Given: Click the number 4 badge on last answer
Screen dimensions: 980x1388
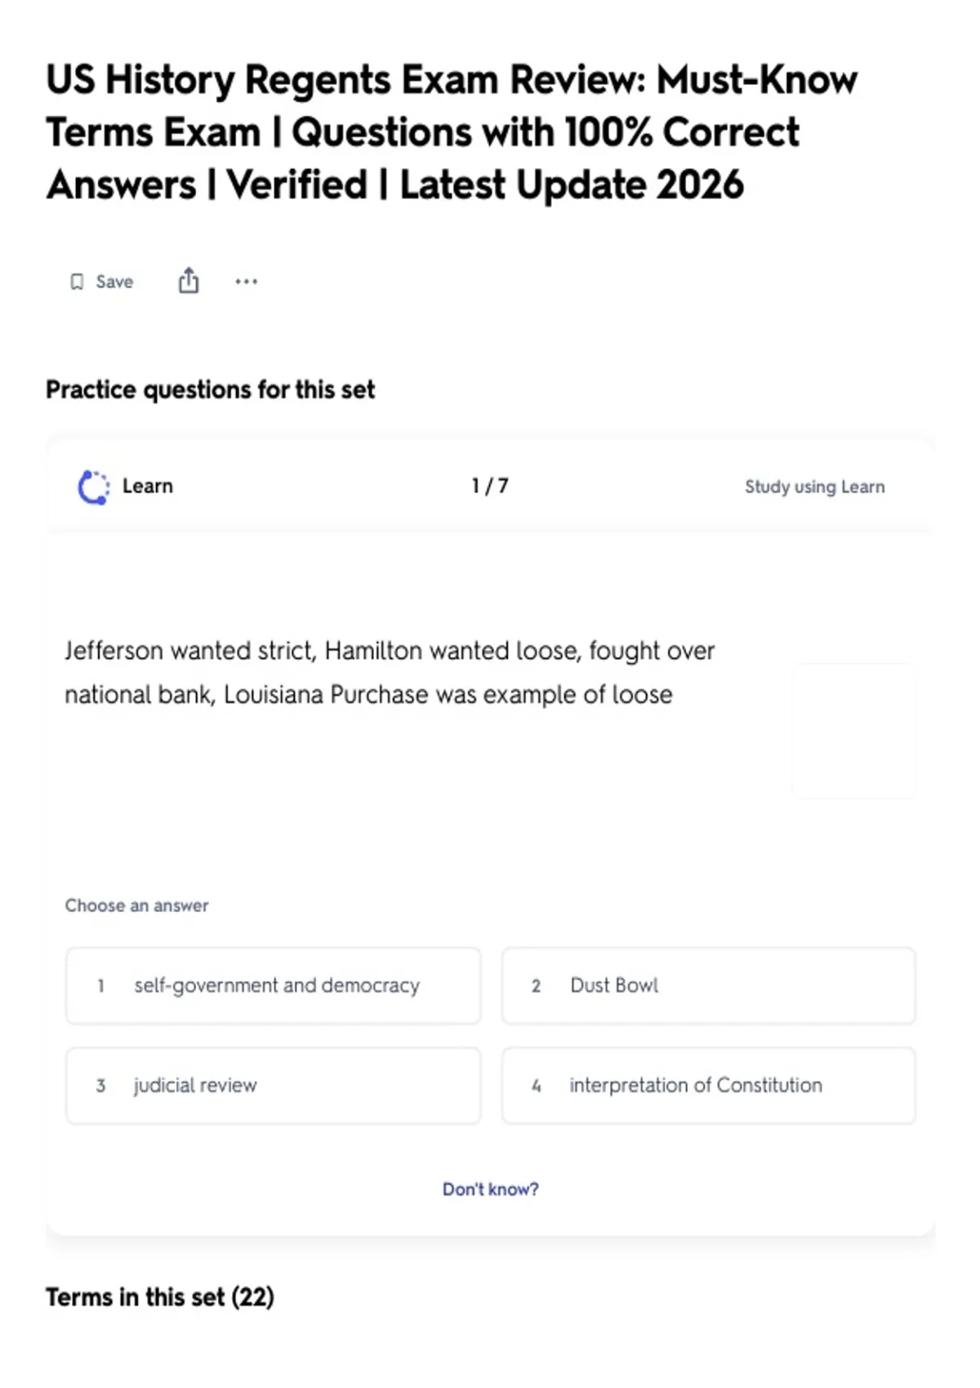Looking at the screenshot, I should tap(537, 1086).
